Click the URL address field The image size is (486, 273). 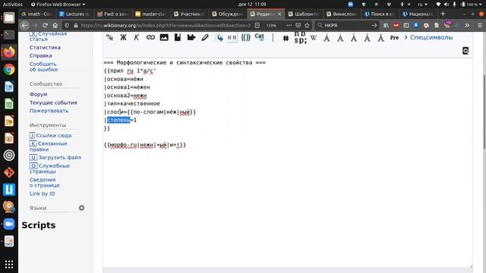(166, 25)
